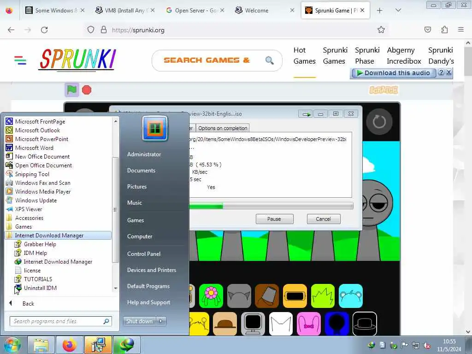The width and height of the screenshot is (472, 354).
Task: Switch to Open Server Google tab
Action: (195, 11)
